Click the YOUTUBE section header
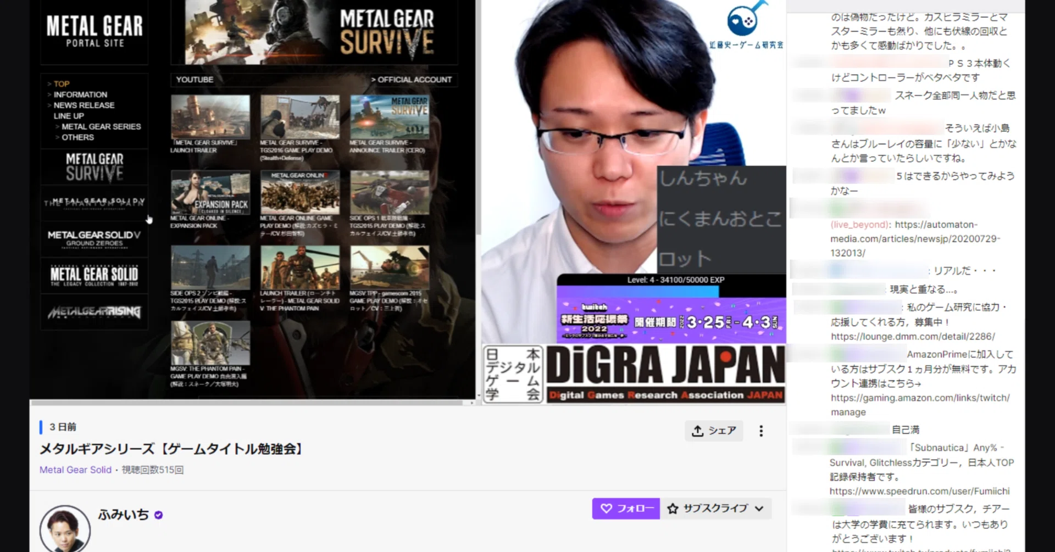This screenshot has width=1055, height=552. (195, 80)
